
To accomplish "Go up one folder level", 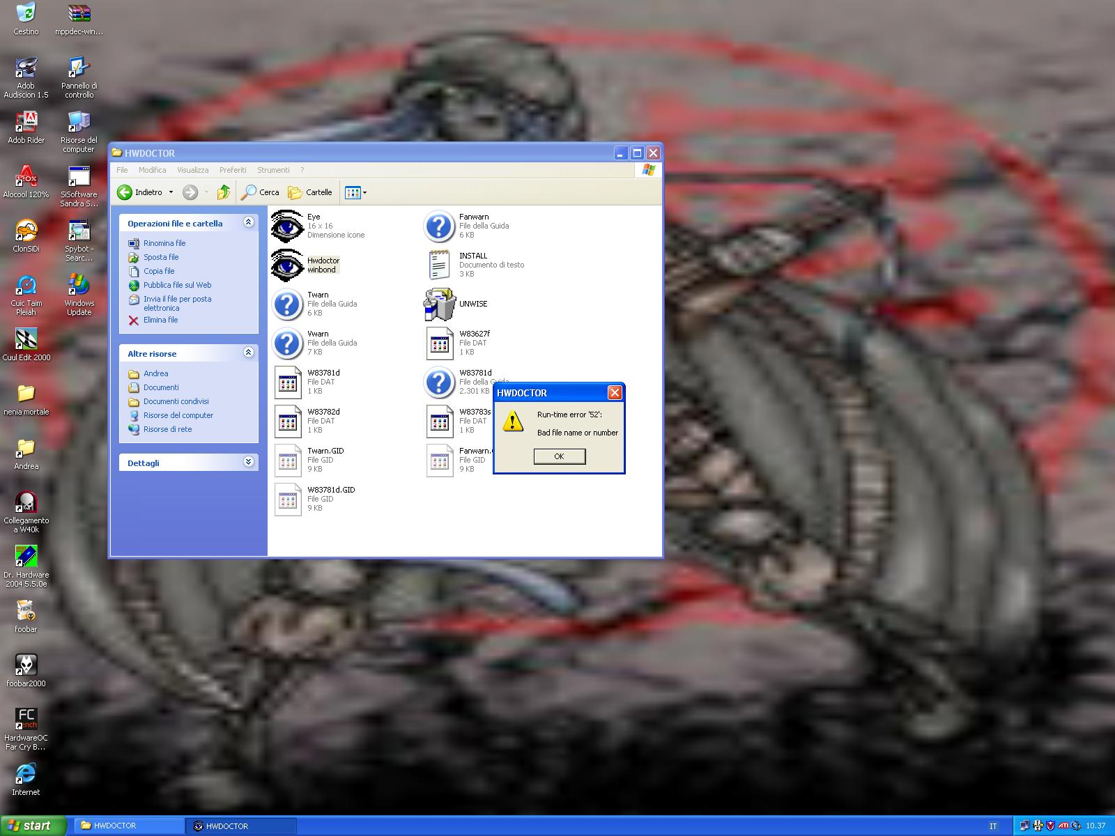I will 224,192.
